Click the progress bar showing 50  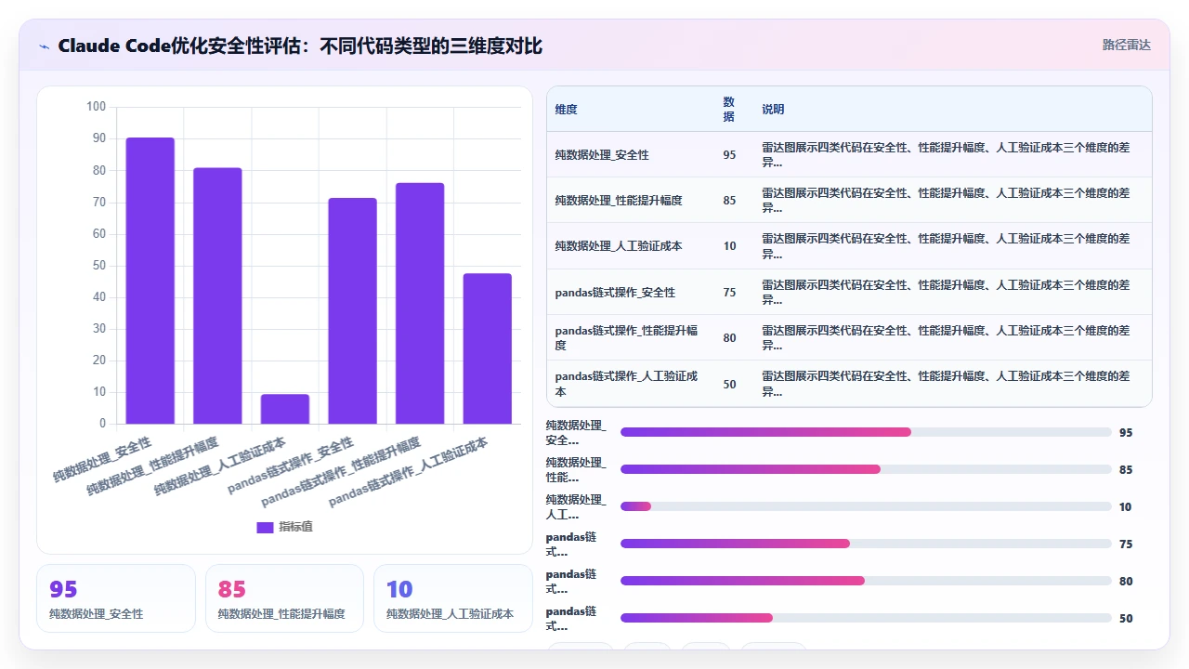point(866,618)
